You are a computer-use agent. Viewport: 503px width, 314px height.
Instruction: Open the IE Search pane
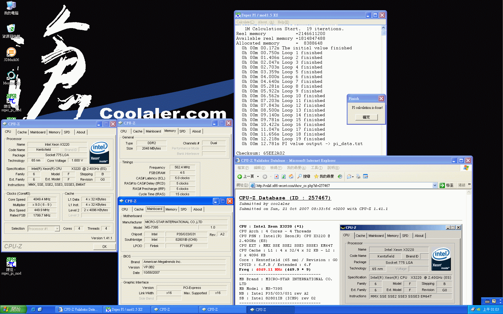pos(304,176)
